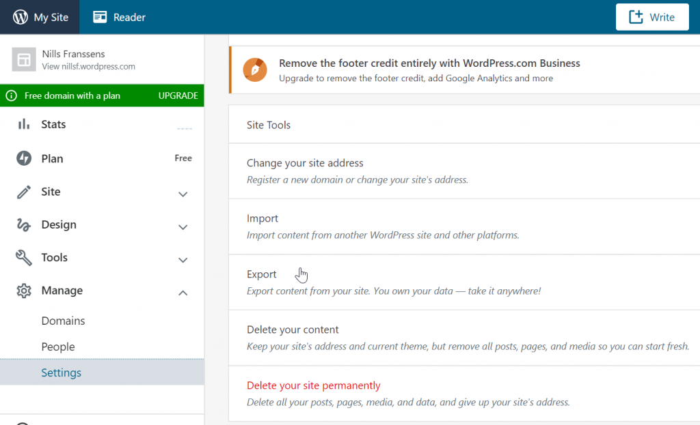Click the Stats bar chart icon
The height and width of the screenshot is (425, 700).
(24, 124)
